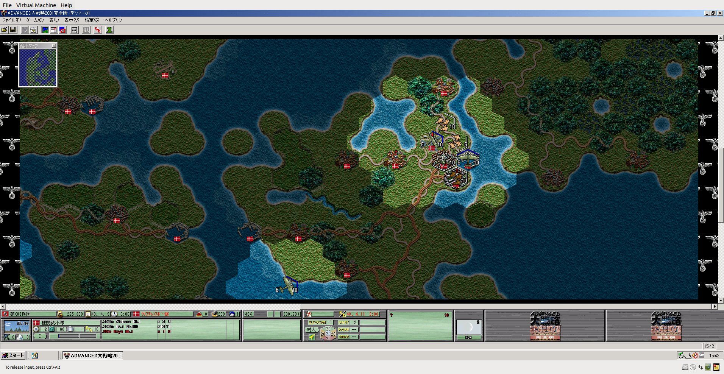Image resolution: width=724 pixels, height=374 pixels.
Task: Click the left arrow of horizontal scrollbar
Action: [x=3, y=306]
